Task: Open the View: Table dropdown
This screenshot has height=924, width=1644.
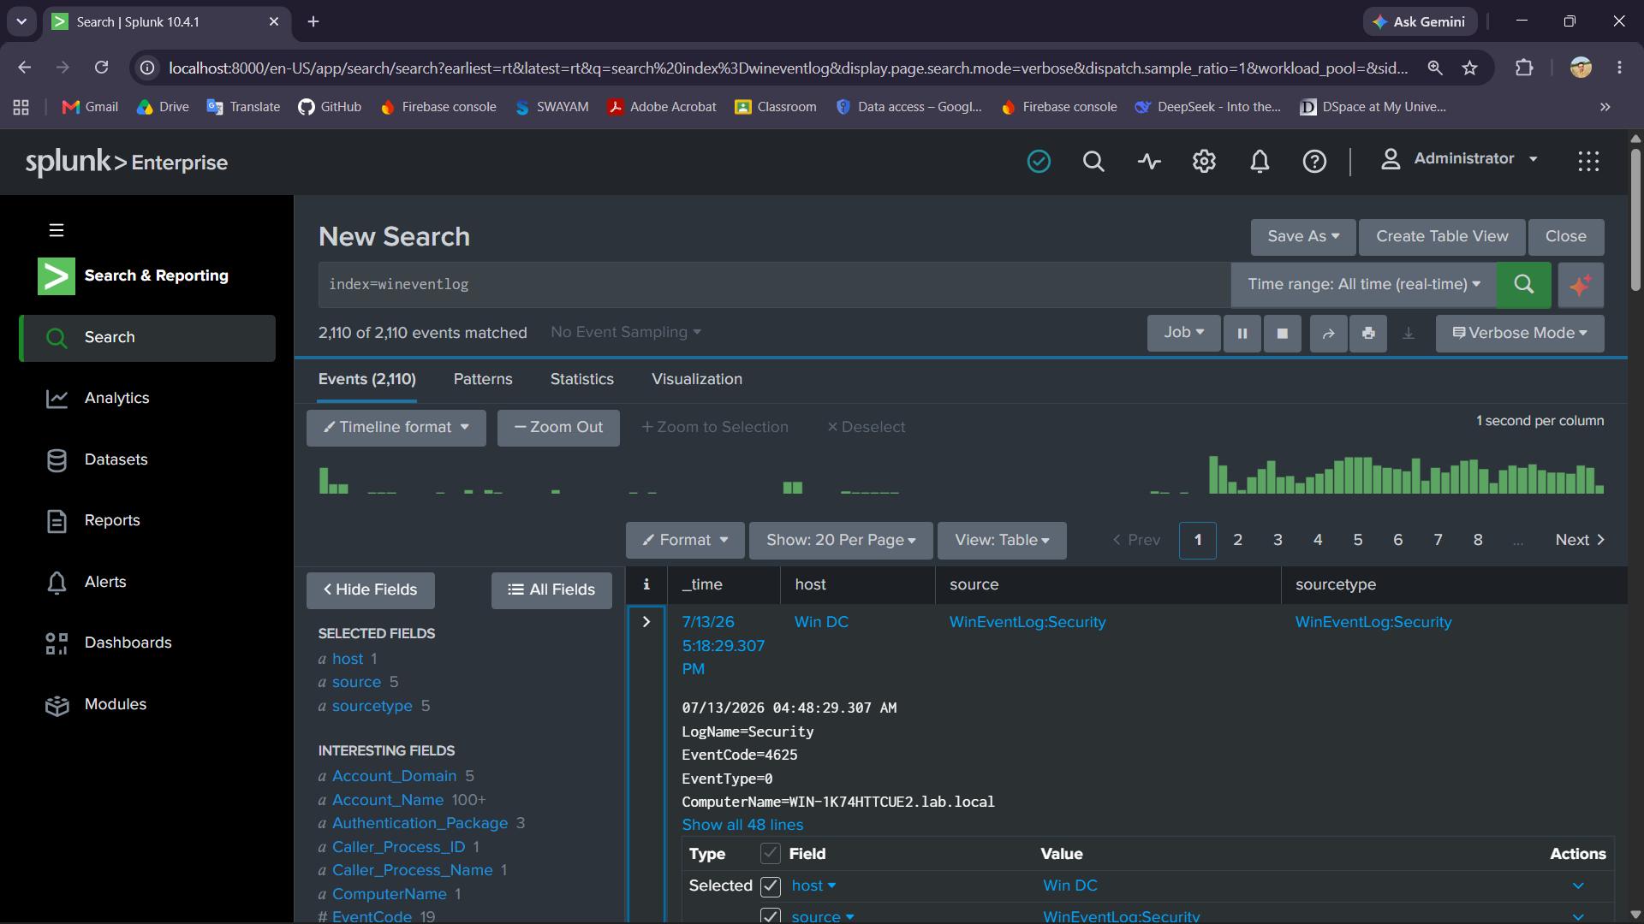Action: coord(1002,540)
